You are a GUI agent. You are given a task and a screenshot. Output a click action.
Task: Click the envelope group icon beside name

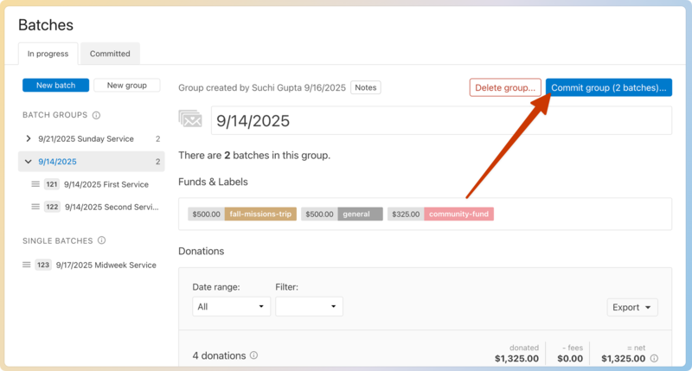click(190, 120)
